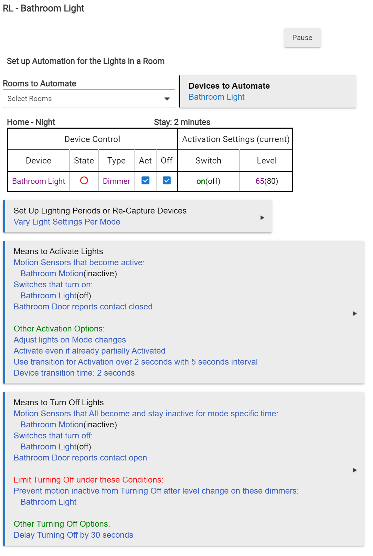Open the Select Rooms dropdown
The image size is (373, 556).
89,99
